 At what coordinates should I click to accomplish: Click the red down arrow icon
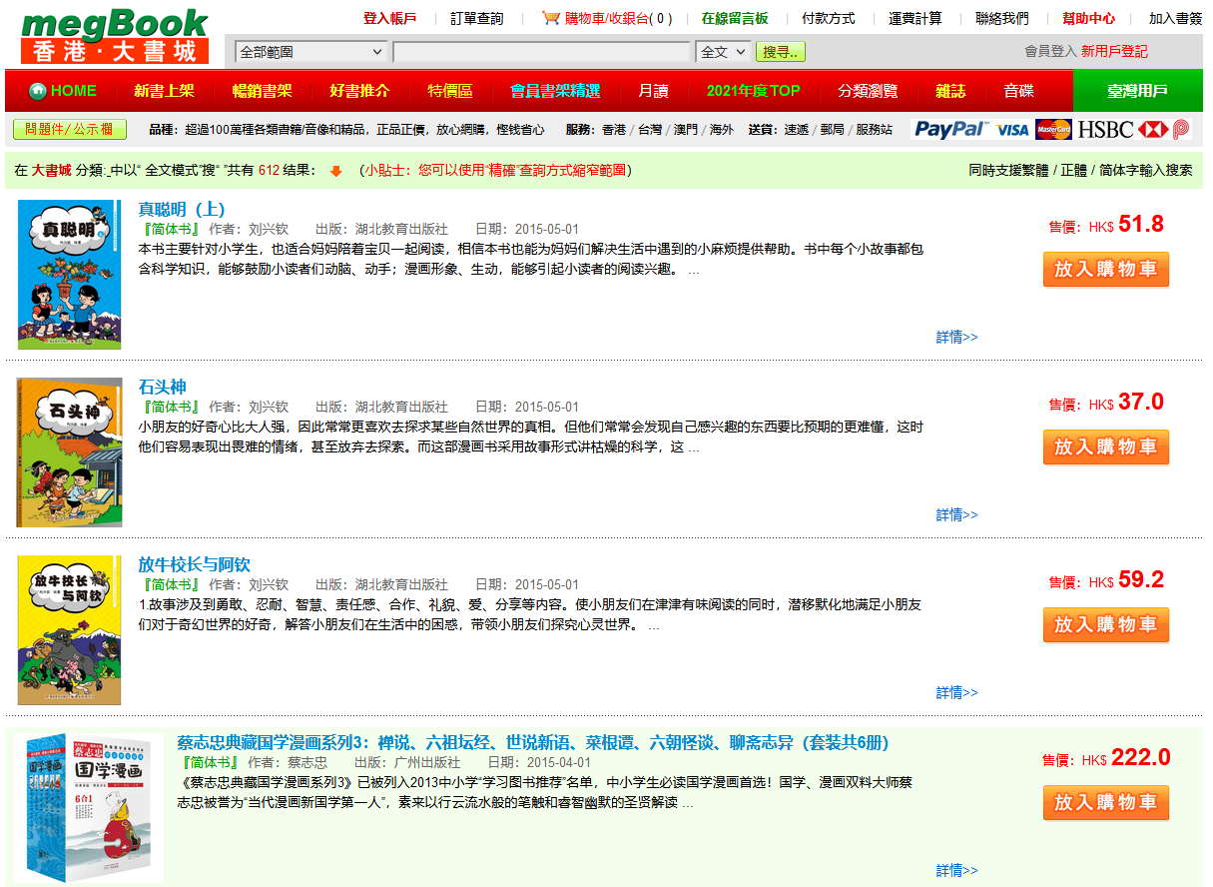335,171
